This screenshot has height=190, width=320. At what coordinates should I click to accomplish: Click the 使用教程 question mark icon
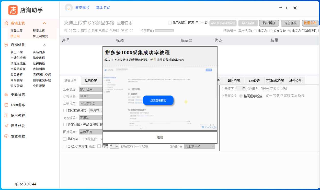[x=6, y=115]
